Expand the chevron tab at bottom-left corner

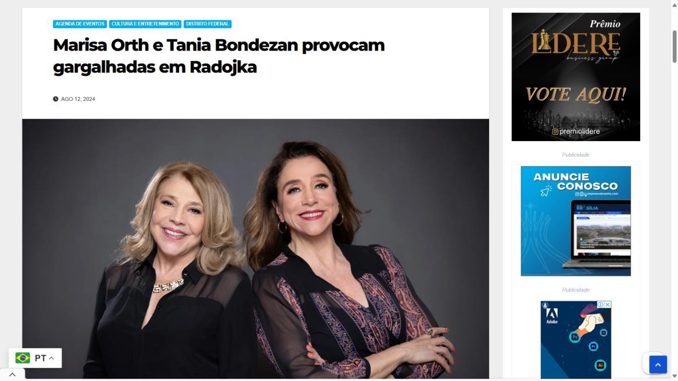click(x=12, y=375)
